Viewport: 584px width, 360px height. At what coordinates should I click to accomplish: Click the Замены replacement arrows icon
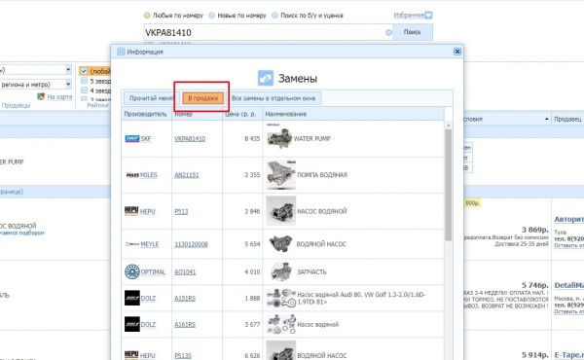tap(265, 78)
